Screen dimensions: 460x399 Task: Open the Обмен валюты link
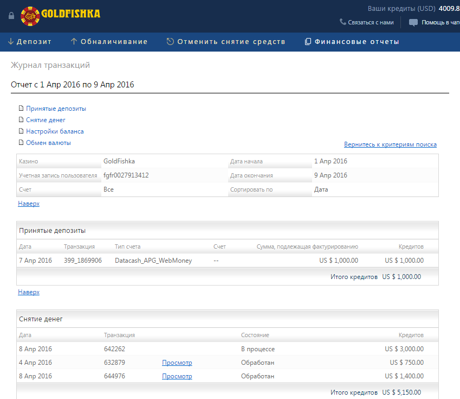pos(48,143)
